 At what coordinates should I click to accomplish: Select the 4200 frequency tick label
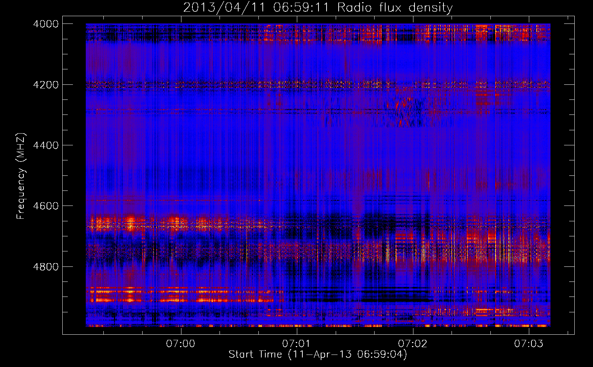pyautogui.click(x=46, y=85)
